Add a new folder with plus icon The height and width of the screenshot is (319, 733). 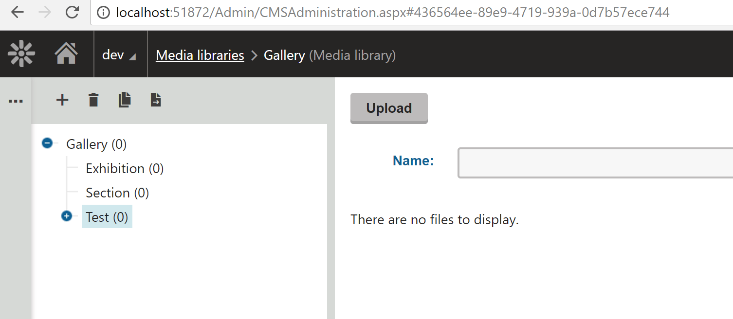click(62, 100)
